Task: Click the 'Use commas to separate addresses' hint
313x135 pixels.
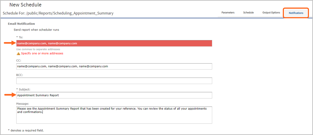Action: [38, 49]
